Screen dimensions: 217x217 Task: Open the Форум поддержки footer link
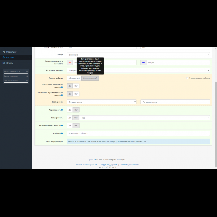[x=108, y=165]
